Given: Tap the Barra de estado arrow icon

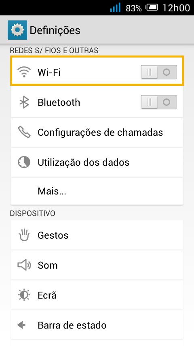Looking at the screenshot, I should 21,325.
